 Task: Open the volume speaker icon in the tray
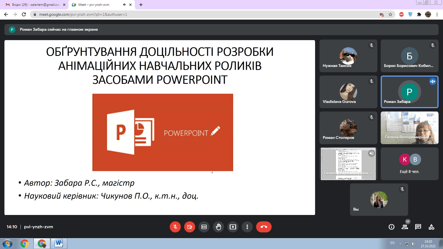[414, 244]
